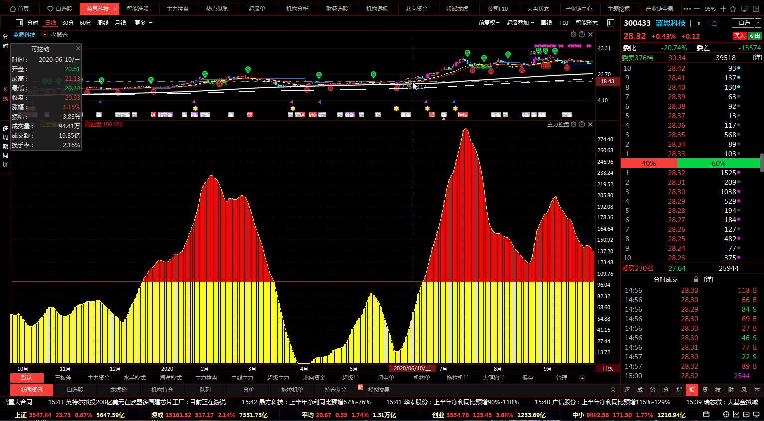Open help for 主力控盘 indicator
Image resolution: width=764 pixels, height=421 pixels.
tap(582, 124)
